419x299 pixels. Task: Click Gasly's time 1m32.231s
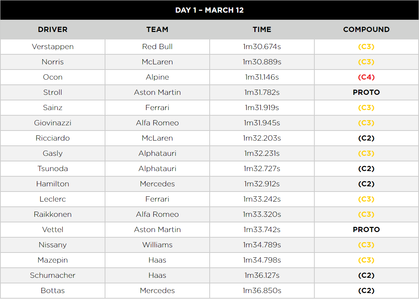coord(262,153)
